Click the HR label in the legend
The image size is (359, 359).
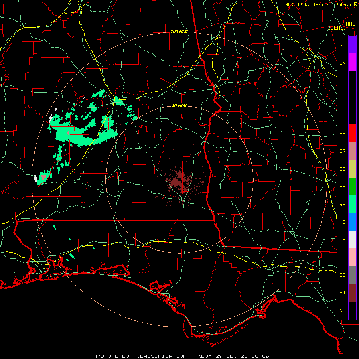[x=342, y=187]
